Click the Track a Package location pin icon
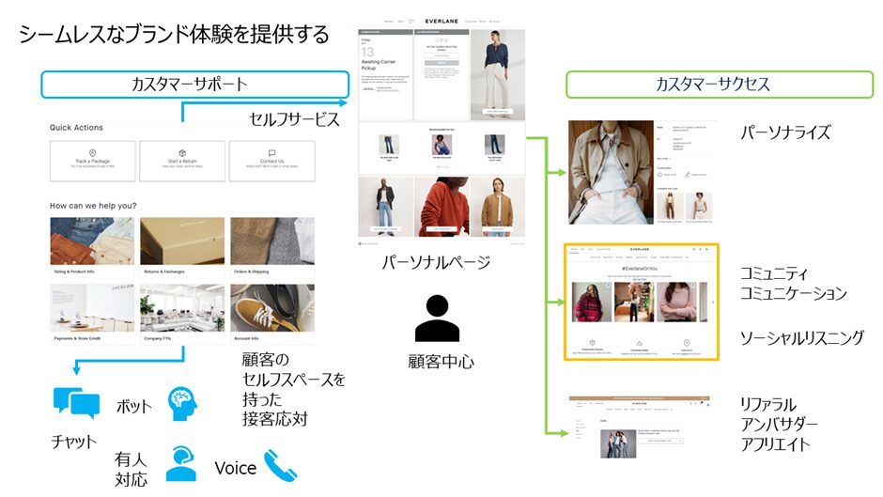 pos(93,152)
